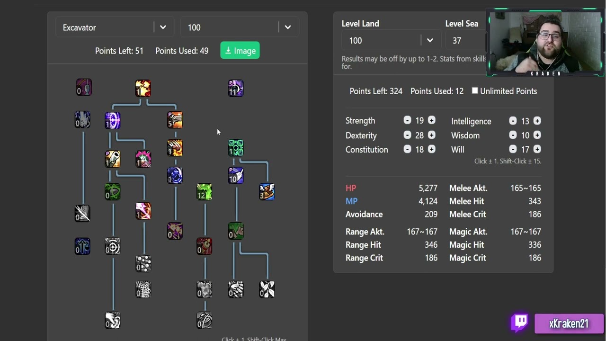Select the blue passive skill showing 10

pos(235,175)
